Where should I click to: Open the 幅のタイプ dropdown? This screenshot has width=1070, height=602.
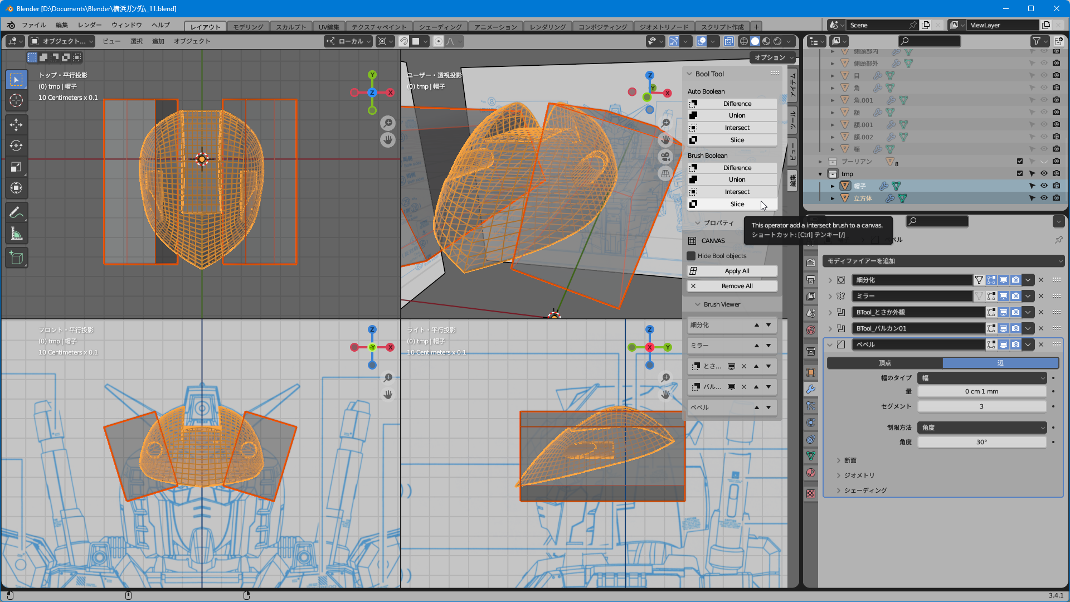(x=982, y=378)
